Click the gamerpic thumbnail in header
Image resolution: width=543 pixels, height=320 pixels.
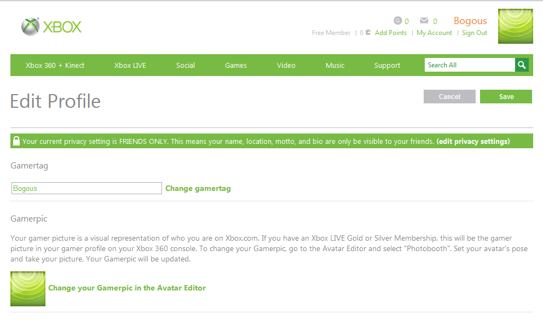pos(515,26)
